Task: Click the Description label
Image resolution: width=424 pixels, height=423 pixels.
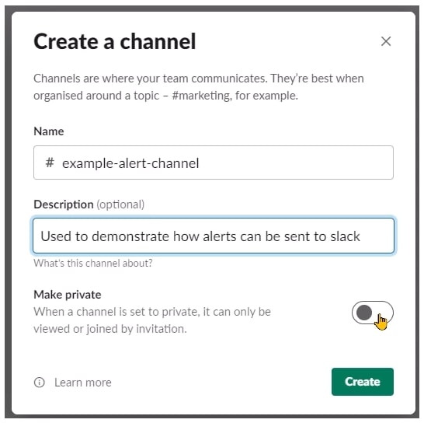Action: pyautogui.click(x=64, y=205)
